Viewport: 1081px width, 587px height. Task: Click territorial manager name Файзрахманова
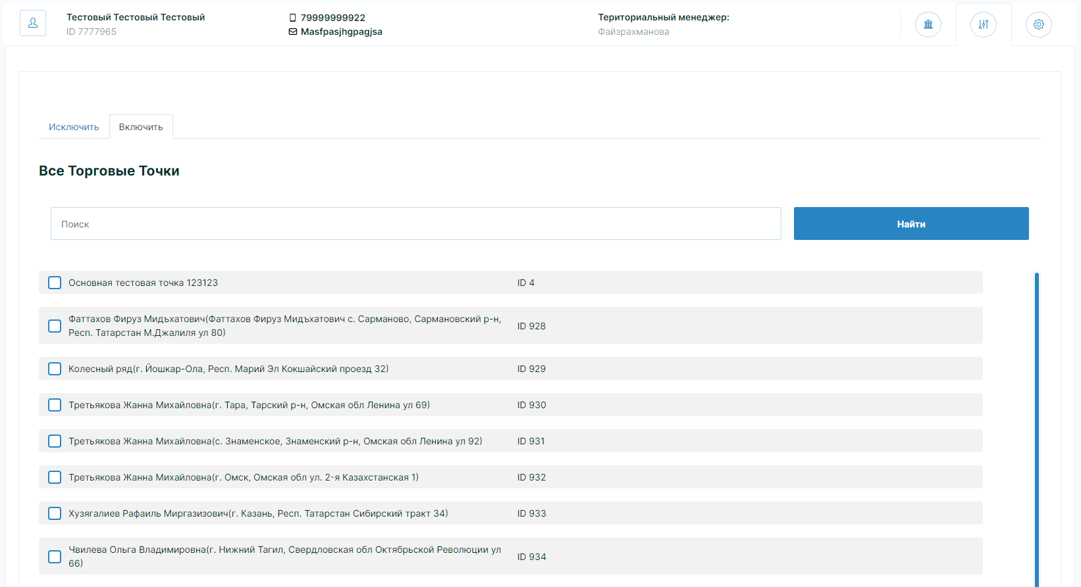tap(633, 32)
